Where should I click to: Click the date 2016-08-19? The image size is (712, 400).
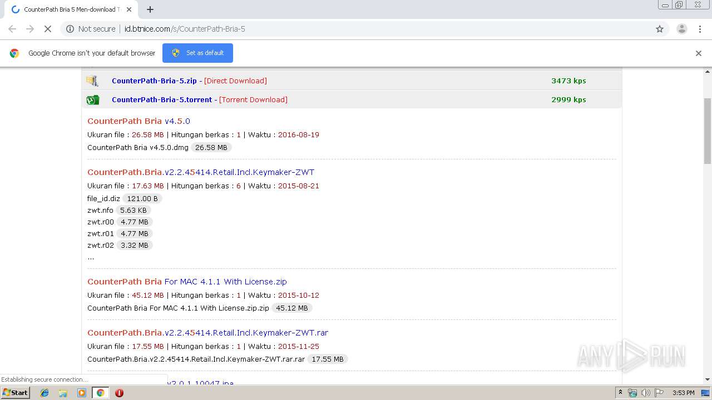(299, 135)
